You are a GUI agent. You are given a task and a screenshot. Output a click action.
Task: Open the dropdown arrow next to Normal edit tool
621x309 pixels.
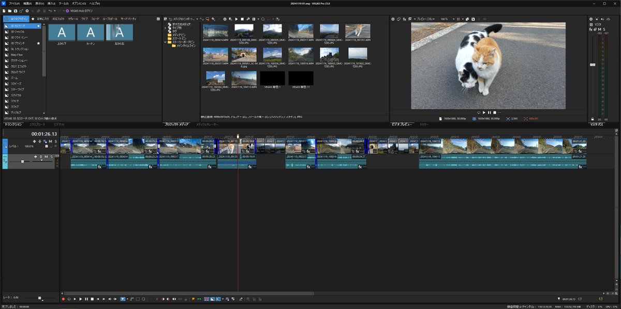tap(127, 299)
